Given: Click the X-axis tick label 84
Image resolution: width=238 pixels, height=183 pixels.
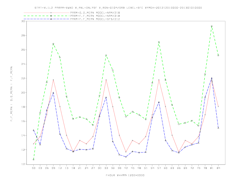Looking at the screenshot, I should 218,168.
